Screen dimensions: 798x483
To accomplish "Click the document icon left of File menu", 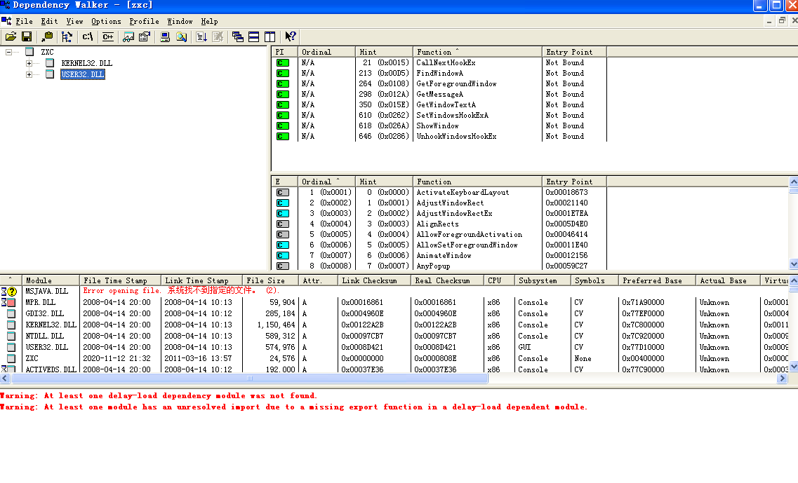I will pos(6,21).
